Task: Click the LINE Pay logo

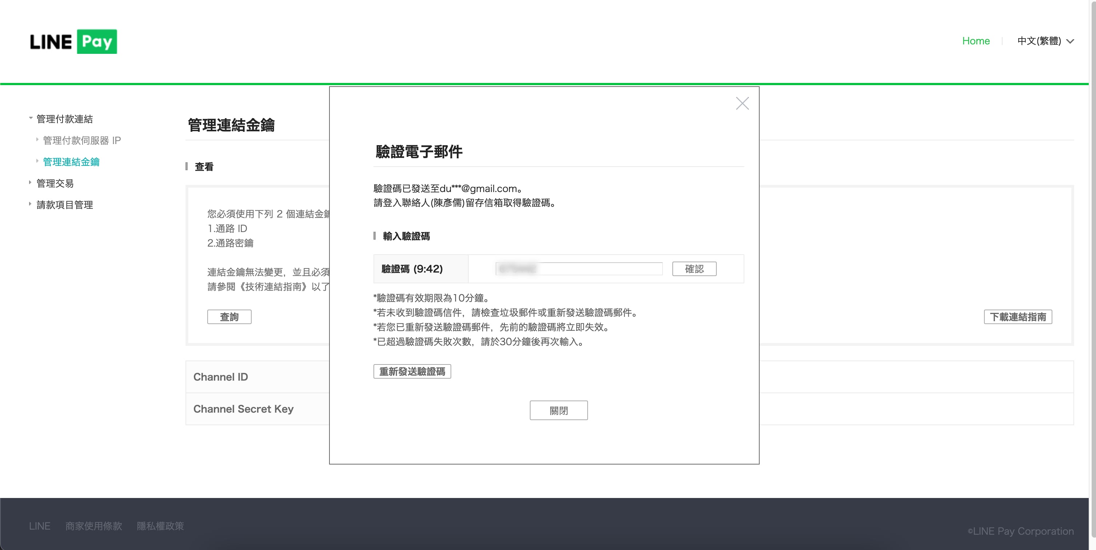Action: [73, 41]
